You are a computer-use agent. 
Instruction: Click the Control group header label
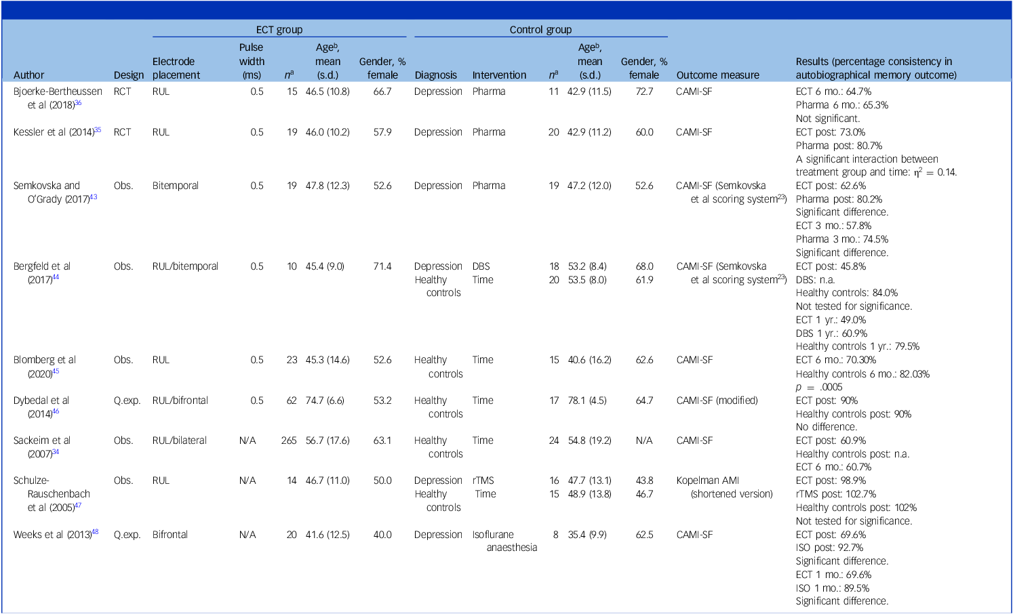click(x=540, y=30)
